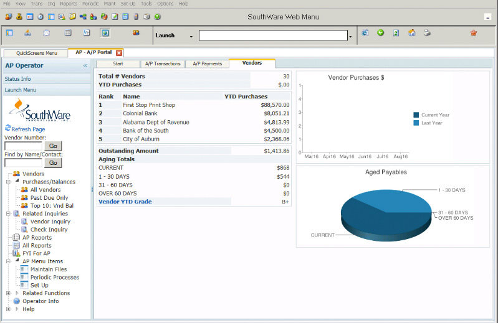
Task: Click the printer icon in toolbar
Action: (427, 33)
